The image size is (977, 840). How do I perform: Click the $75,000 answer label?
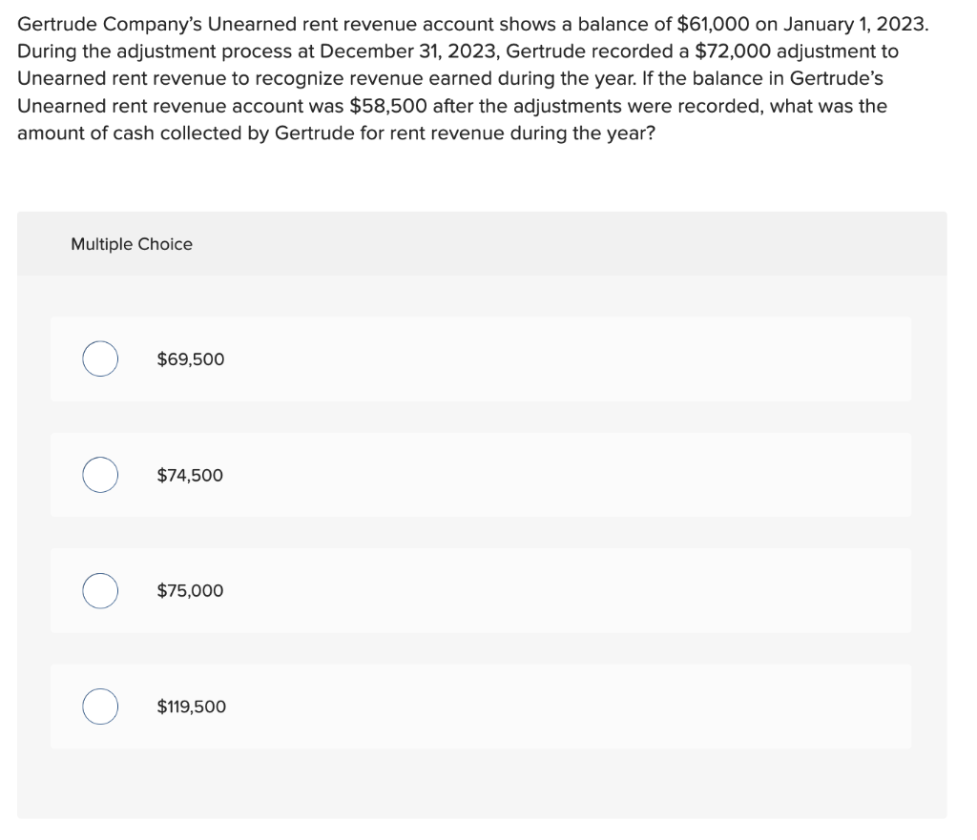point(190,591)
